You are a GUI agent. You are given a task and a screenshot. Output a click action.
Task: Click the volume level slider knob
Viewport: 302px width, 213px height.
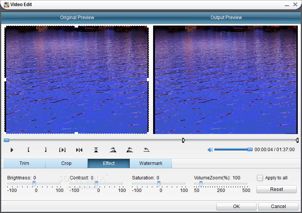[250, 149]
